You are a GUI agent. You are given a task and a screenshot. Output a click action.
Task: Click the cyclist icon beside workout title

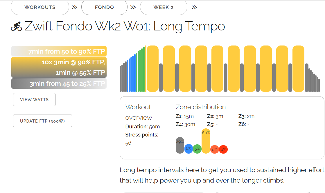(16, 27)
